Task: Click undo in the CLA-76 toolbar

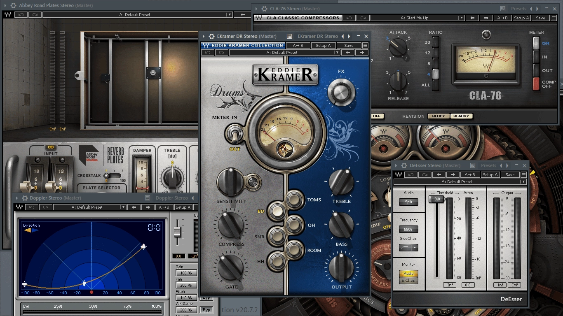Action: [349, 18]
